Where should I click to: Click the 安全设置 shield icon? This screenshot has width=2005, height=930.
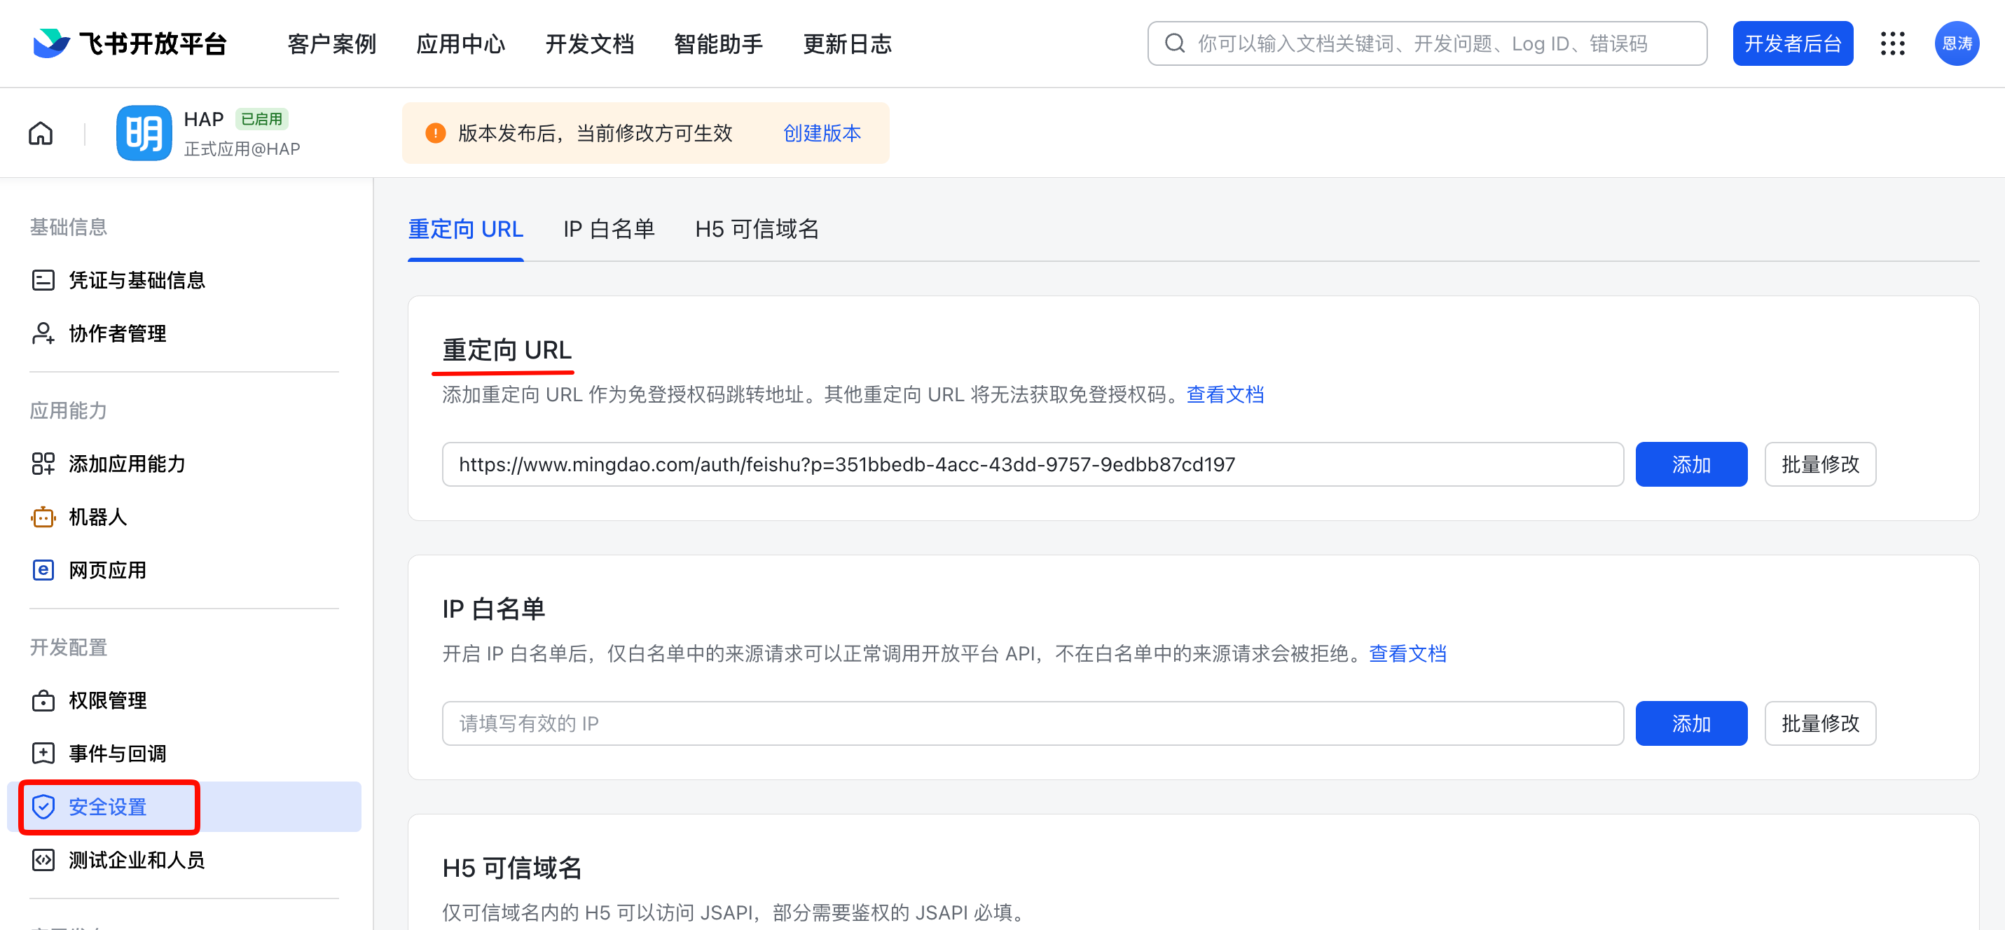pyautogui.click(x=43, y=806)
